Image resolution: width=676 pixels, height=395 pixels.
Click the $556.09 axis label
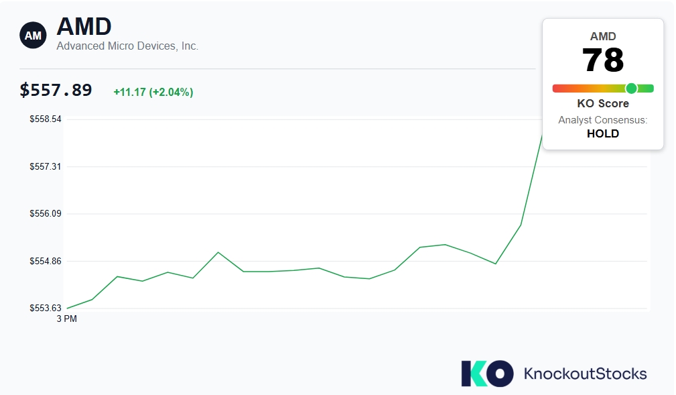[x=46, y=214]
